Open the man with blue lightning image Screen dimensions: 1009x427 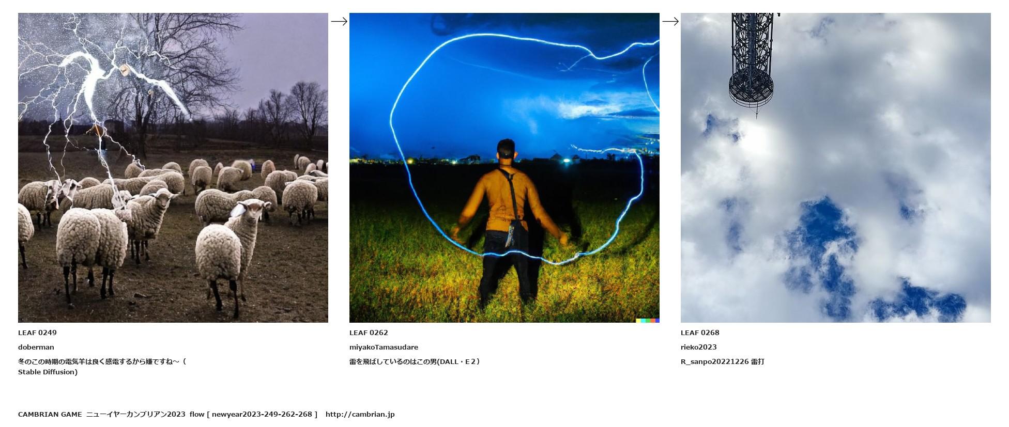pyautogui.click(x=504, y=168)
